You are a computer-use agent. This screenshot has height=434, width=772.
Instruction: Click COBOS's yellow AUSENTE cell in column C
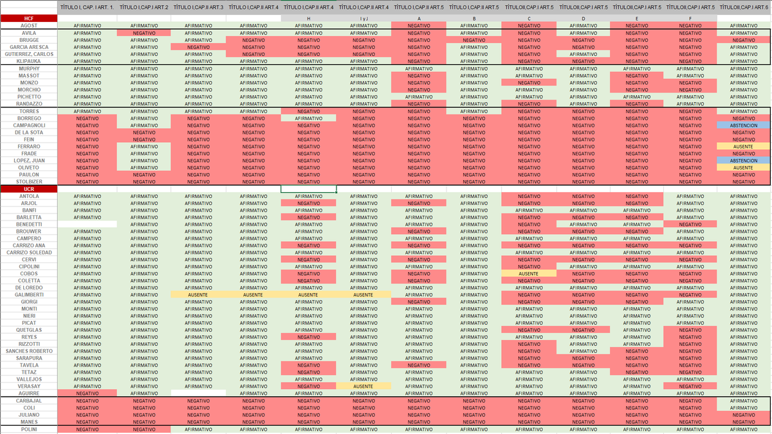tap(529, 274)
